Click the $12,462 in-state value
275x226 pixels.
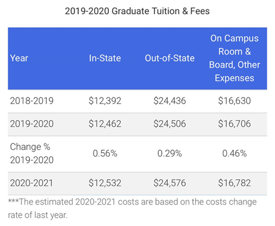pos(105,124)
